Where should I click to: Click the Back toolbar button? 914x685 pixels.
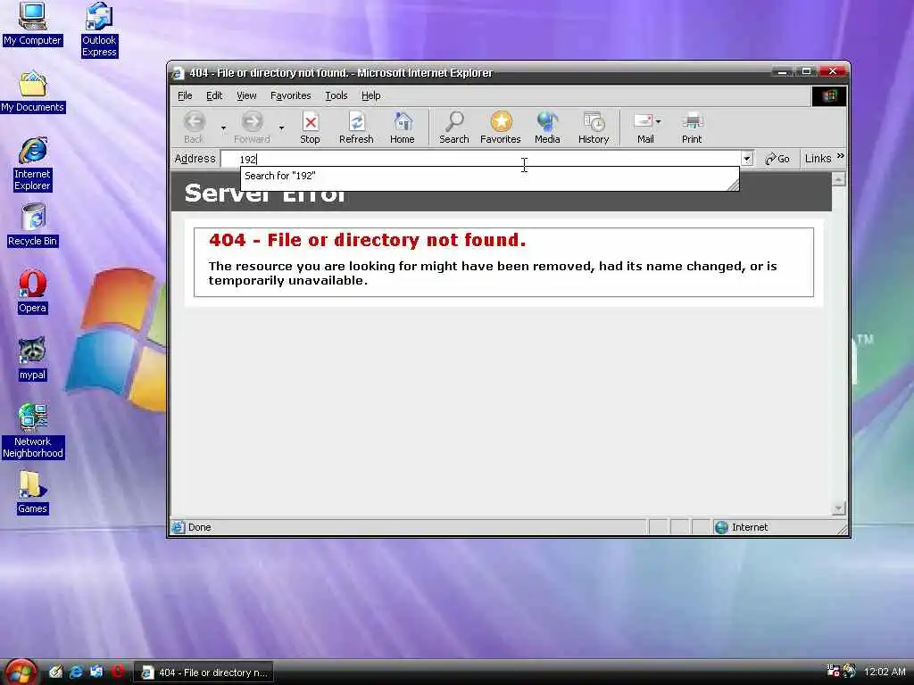click(194, 128)
